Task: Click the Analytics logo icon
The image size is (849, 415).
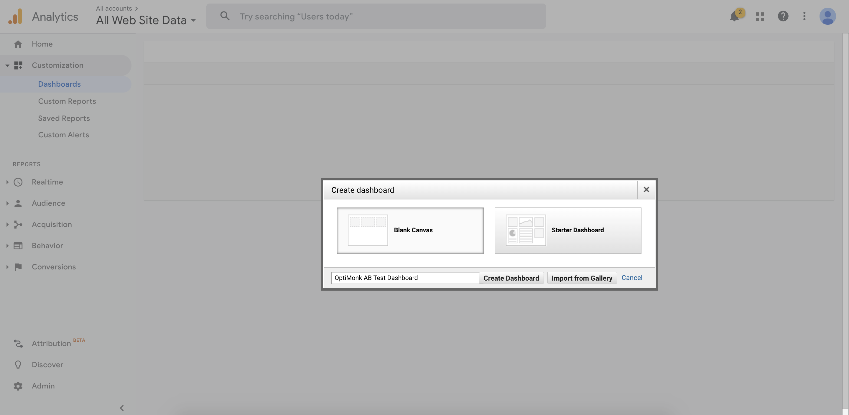Action: tap(15, 17)
